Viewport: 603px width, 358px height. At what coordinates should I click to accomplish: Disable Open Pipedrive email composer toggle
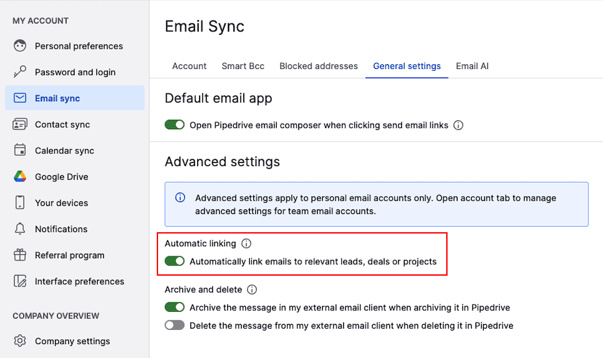(175, 125)
